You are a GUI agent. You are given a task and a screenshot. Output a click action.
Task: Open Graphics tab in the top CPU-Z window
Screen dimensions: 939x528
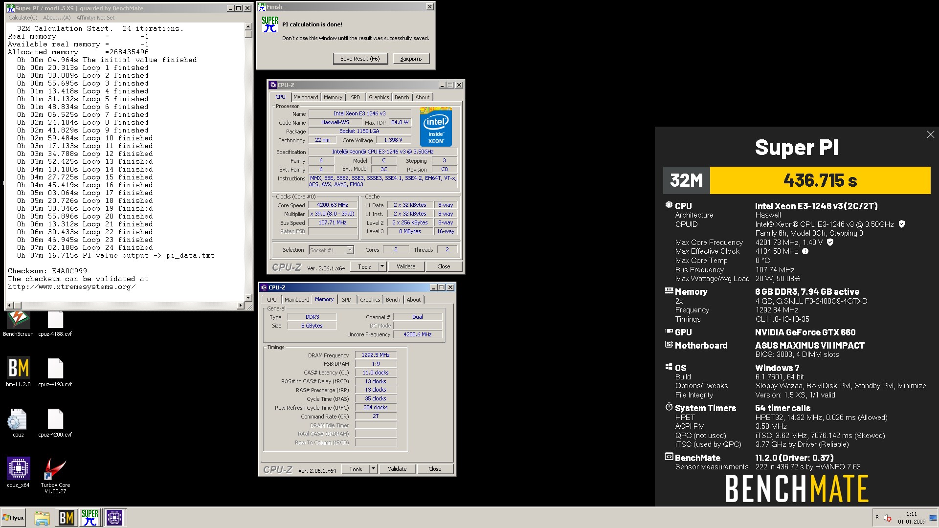point(379,97)
